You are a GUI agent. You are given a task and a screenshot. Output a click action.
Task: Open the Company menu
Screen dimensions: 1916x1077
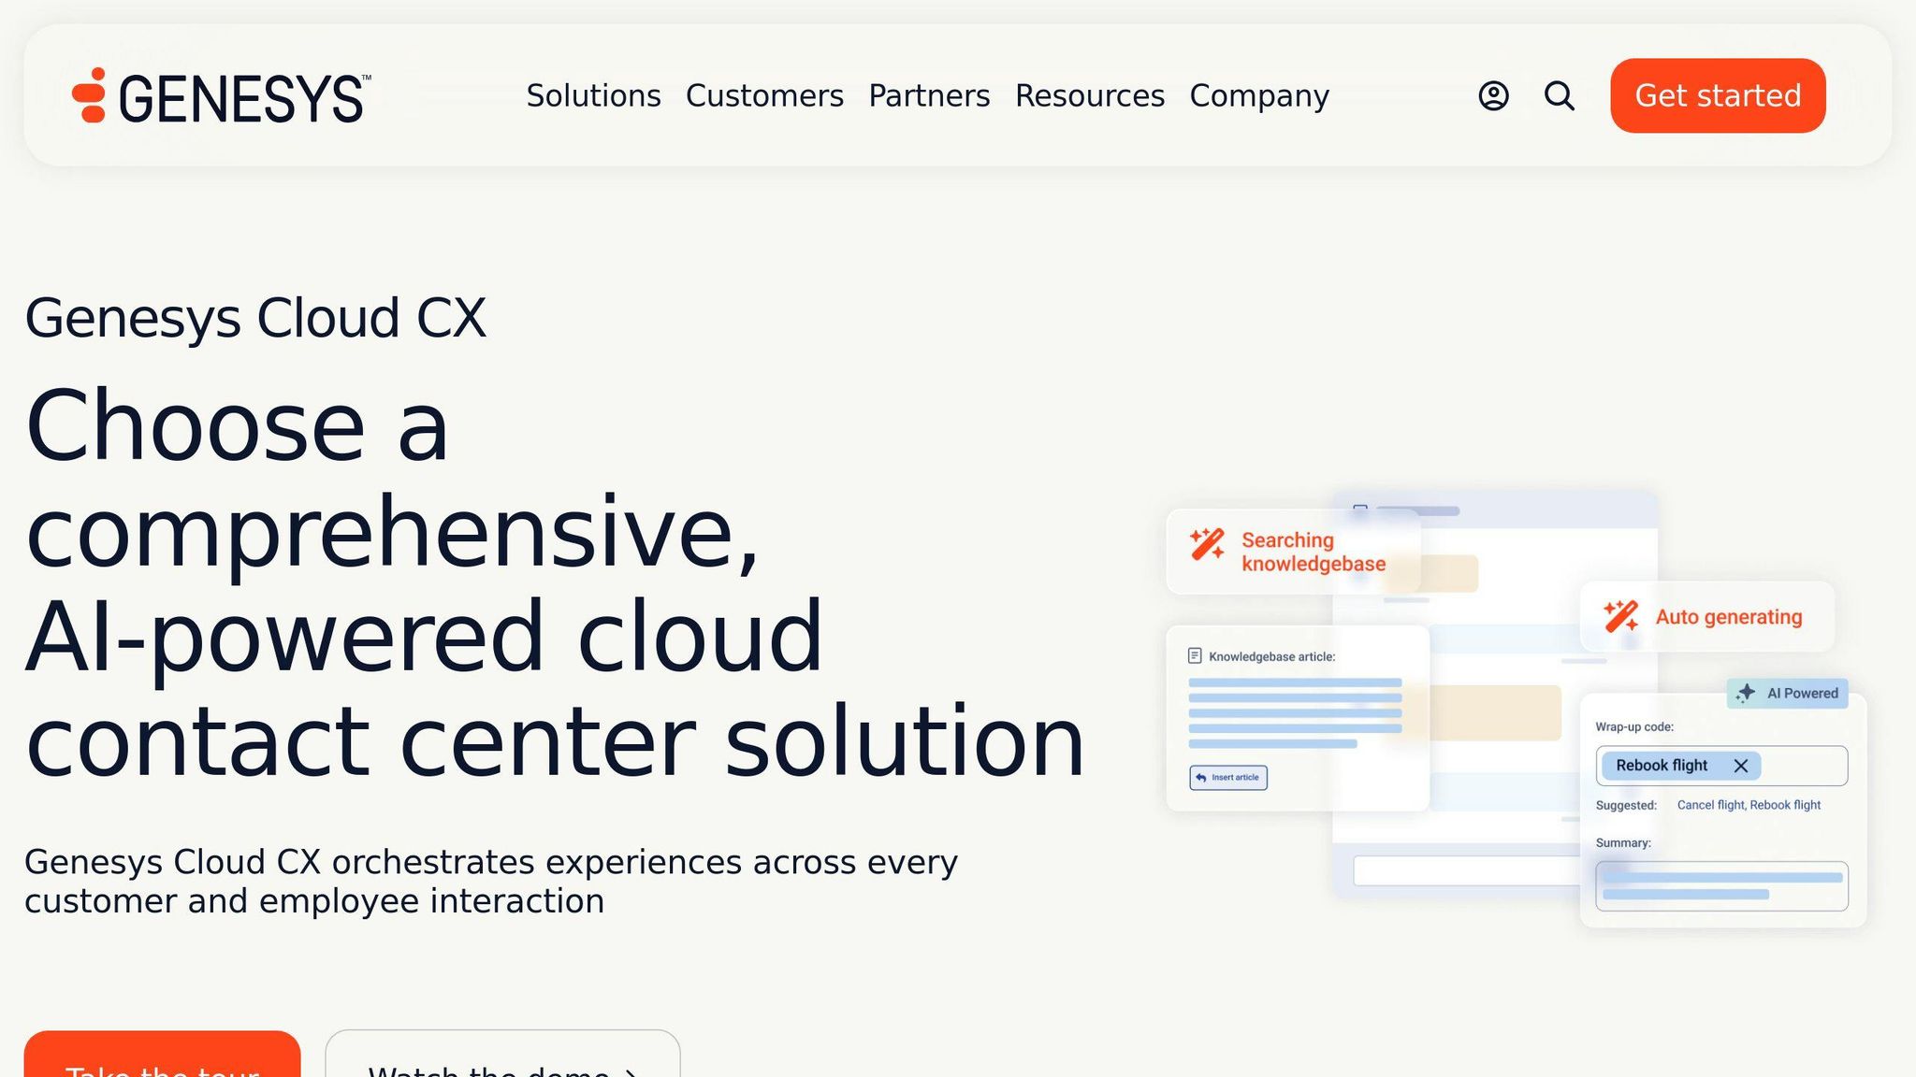click(1259, 95)
